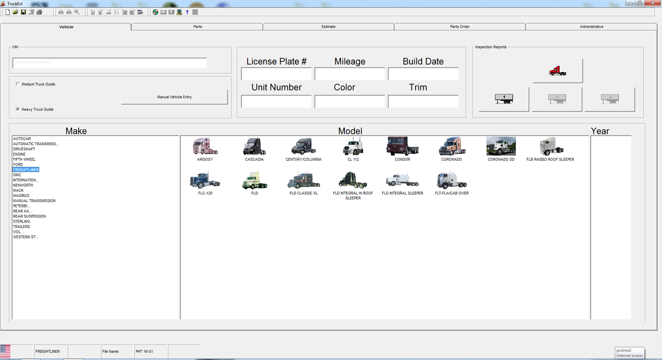
Task: Select FREIGHTLINER in the Make list
Action: (26, 170)
